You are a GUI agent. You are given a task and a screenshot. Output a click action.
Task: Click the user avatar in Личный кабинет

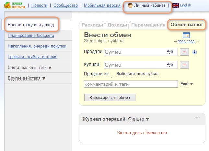[130, 5]
